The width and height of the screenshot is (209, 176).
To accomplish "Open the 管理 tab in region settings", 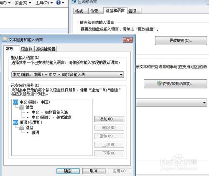I will click(x=134, y=11).
